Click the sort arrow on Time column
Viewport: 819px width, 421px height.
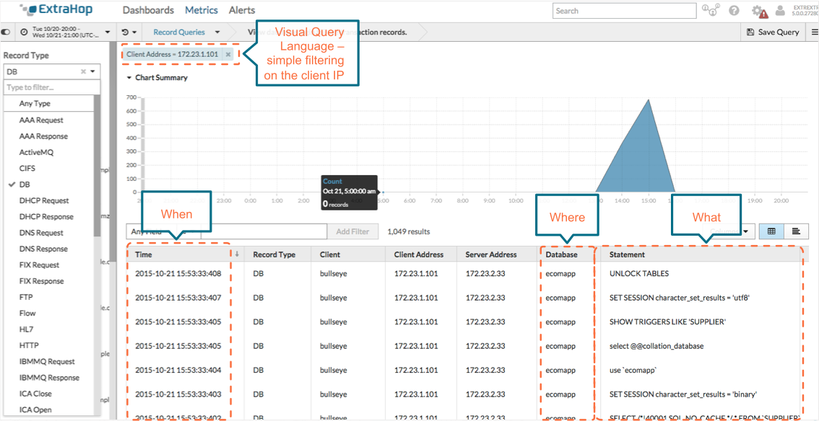point(237,254)
